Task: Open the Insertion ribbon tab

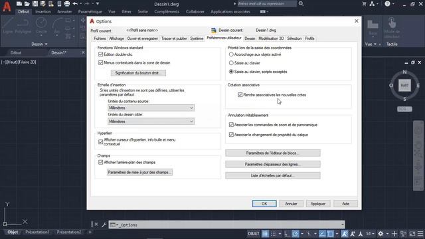Action: pos(42,12)
